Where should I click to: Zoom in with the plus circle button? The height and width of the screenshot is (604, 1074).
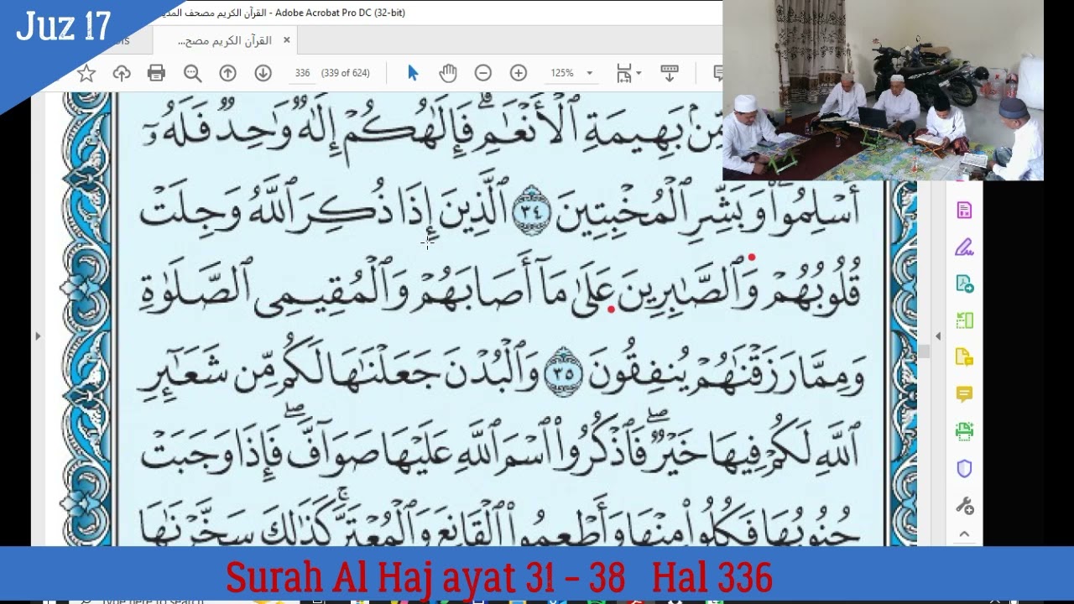click(518, 73)
